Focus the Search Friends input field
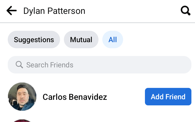 tap(100, 65)
